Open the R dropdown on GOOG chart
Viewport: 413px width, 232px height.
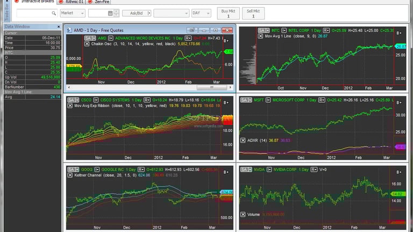tap(141, 170)
